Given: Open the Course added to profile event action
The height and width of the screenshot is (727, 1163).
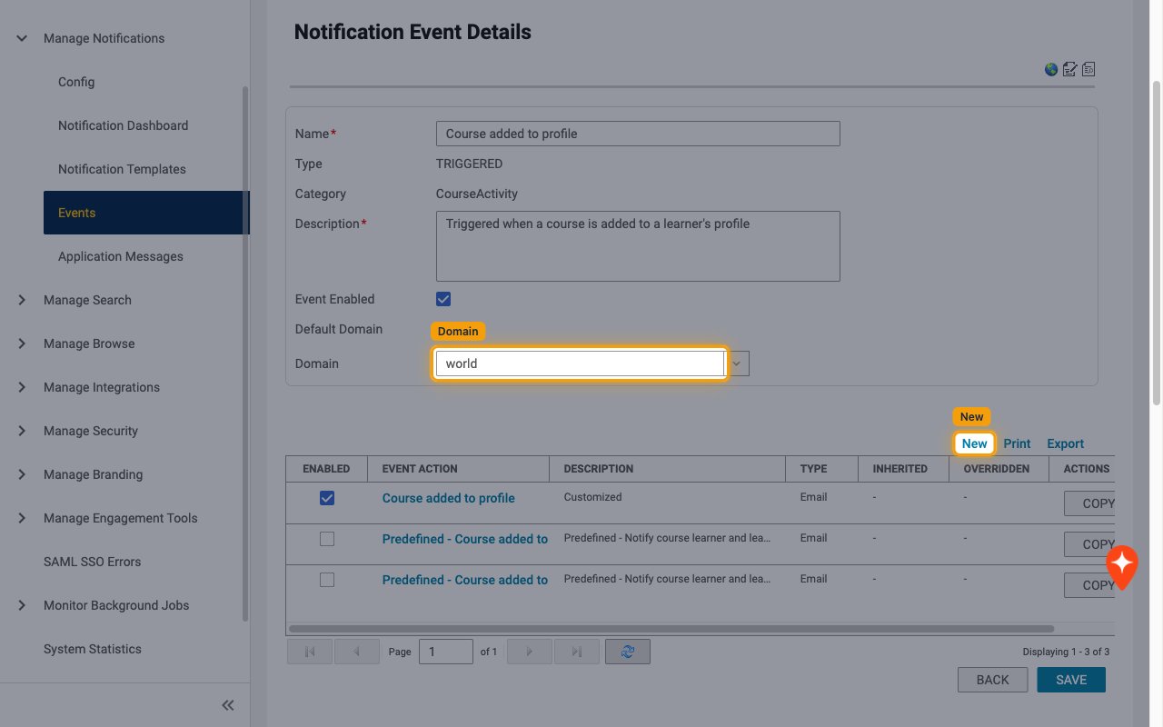Looking at the screenshot, I should tap(449, 498).
